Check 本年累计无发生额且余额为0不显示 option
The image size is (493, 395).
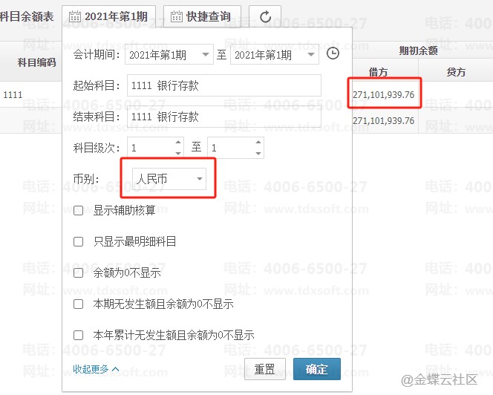tap(78, 336)
